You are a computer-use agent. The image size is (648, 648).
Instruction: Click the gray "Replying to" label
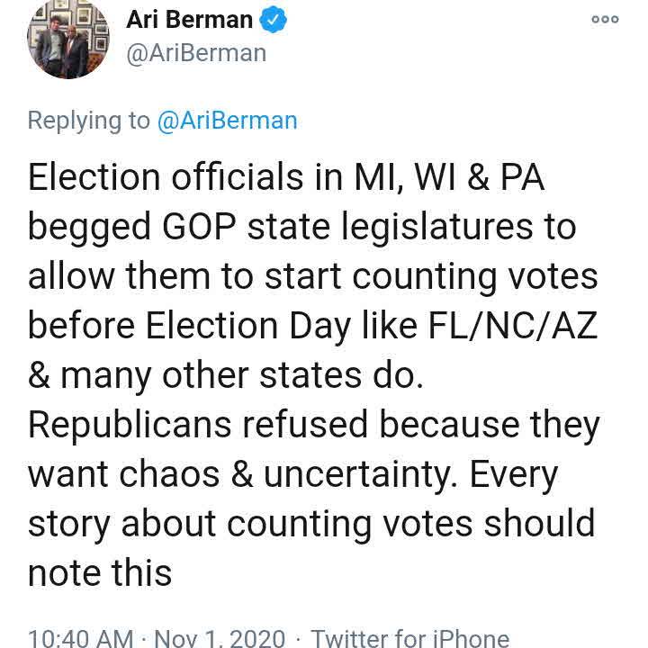tap(88, 121)
